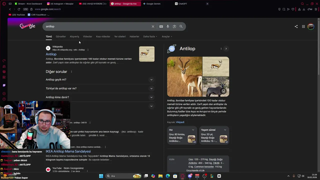The image size is (320, 180).
Task: Reload the current page
Action: coord(19,9)
